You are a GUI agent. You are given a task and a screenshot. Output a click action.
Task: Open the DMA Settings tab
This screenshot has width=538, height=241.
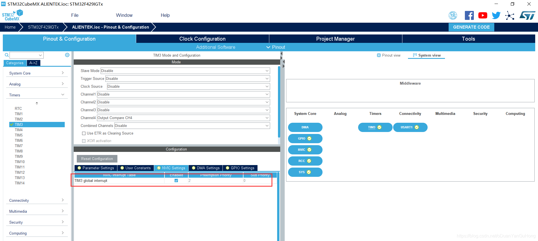(206, 168)
